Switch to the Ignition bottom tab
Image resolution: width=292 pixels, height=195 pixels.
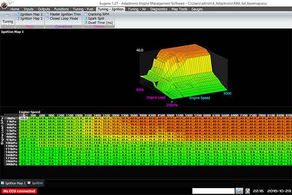pos(36,183)
